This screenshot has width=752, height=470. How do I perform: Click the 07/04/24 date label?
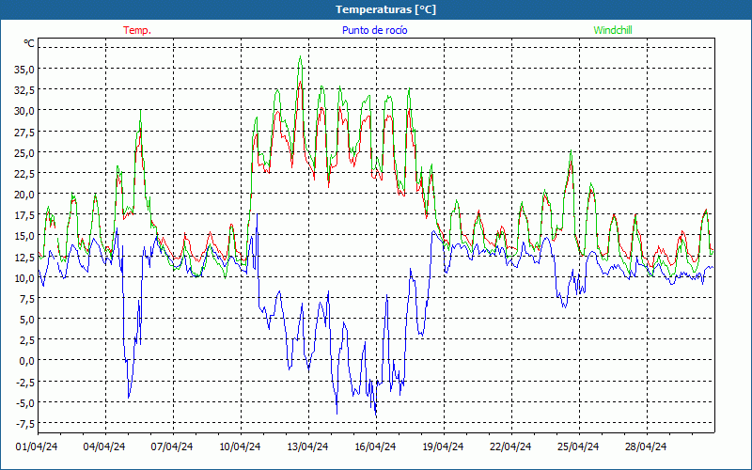[x=172, y=446]
